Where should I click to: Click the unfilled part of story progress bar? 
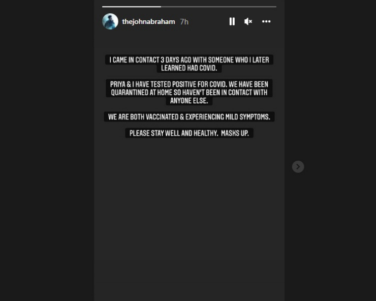pos(218,7)
